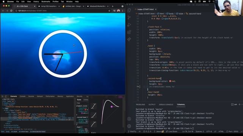Open Live Share activity bar icon
The image size is (243, 136).
point(129,39)
